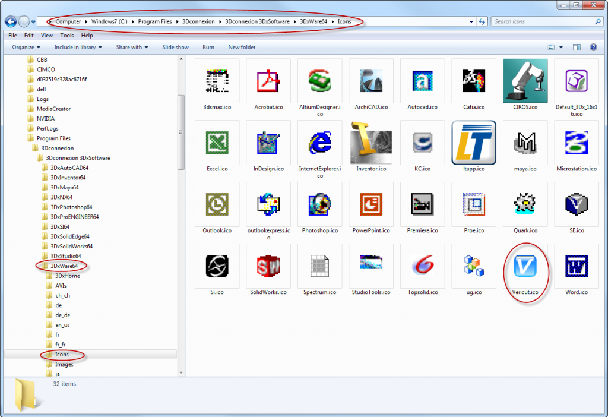Open the Help menu

pos(87,35)
